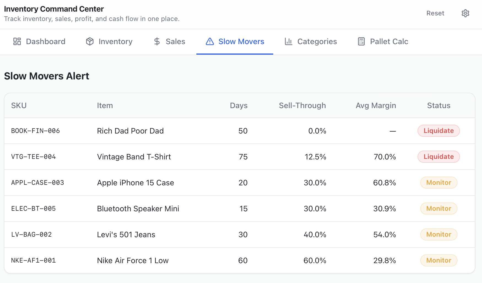
Task: Click the 60.0% sell-through value
Action: (315, 260)
